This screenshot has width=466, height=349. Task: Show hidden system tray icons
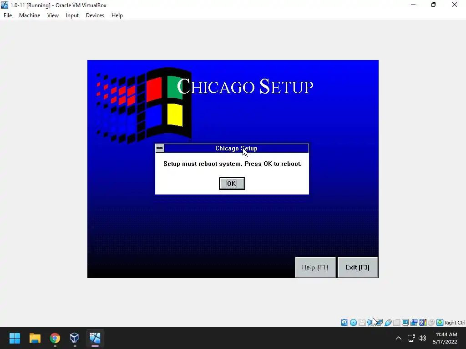pyautogui.click(x=399, y=338)
